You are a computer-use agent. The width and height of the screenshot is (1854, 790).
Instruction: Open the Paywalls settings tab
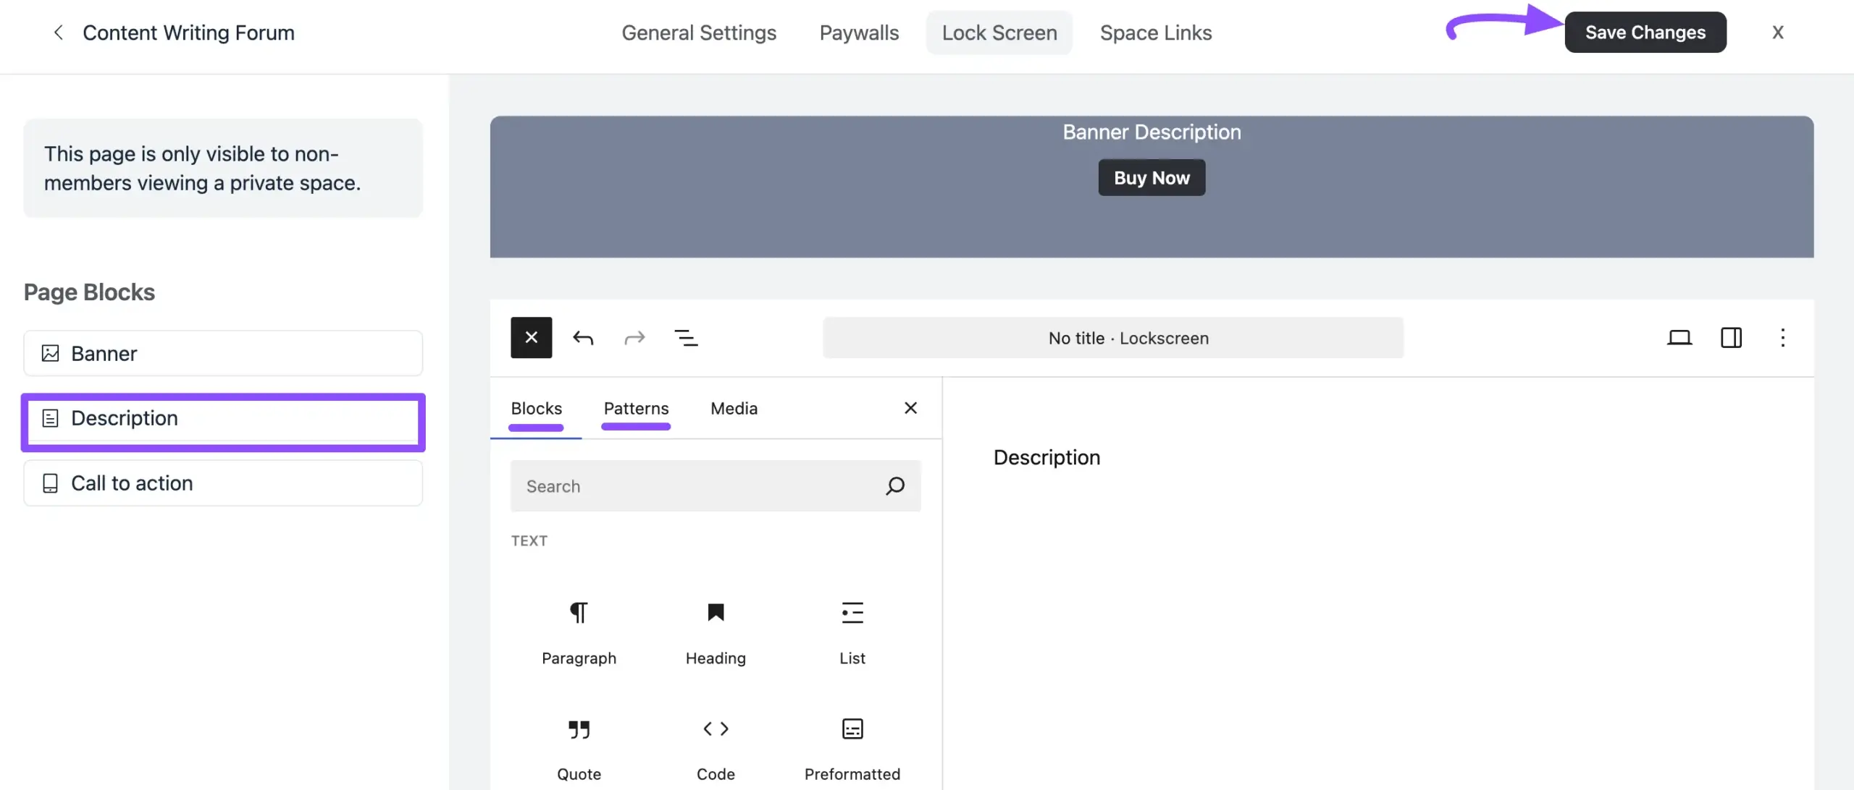[x=859, y=33]
